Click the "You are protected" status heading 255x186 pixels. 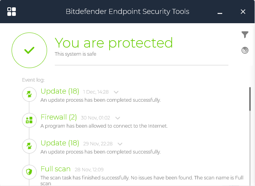click(x=114, y=43)
